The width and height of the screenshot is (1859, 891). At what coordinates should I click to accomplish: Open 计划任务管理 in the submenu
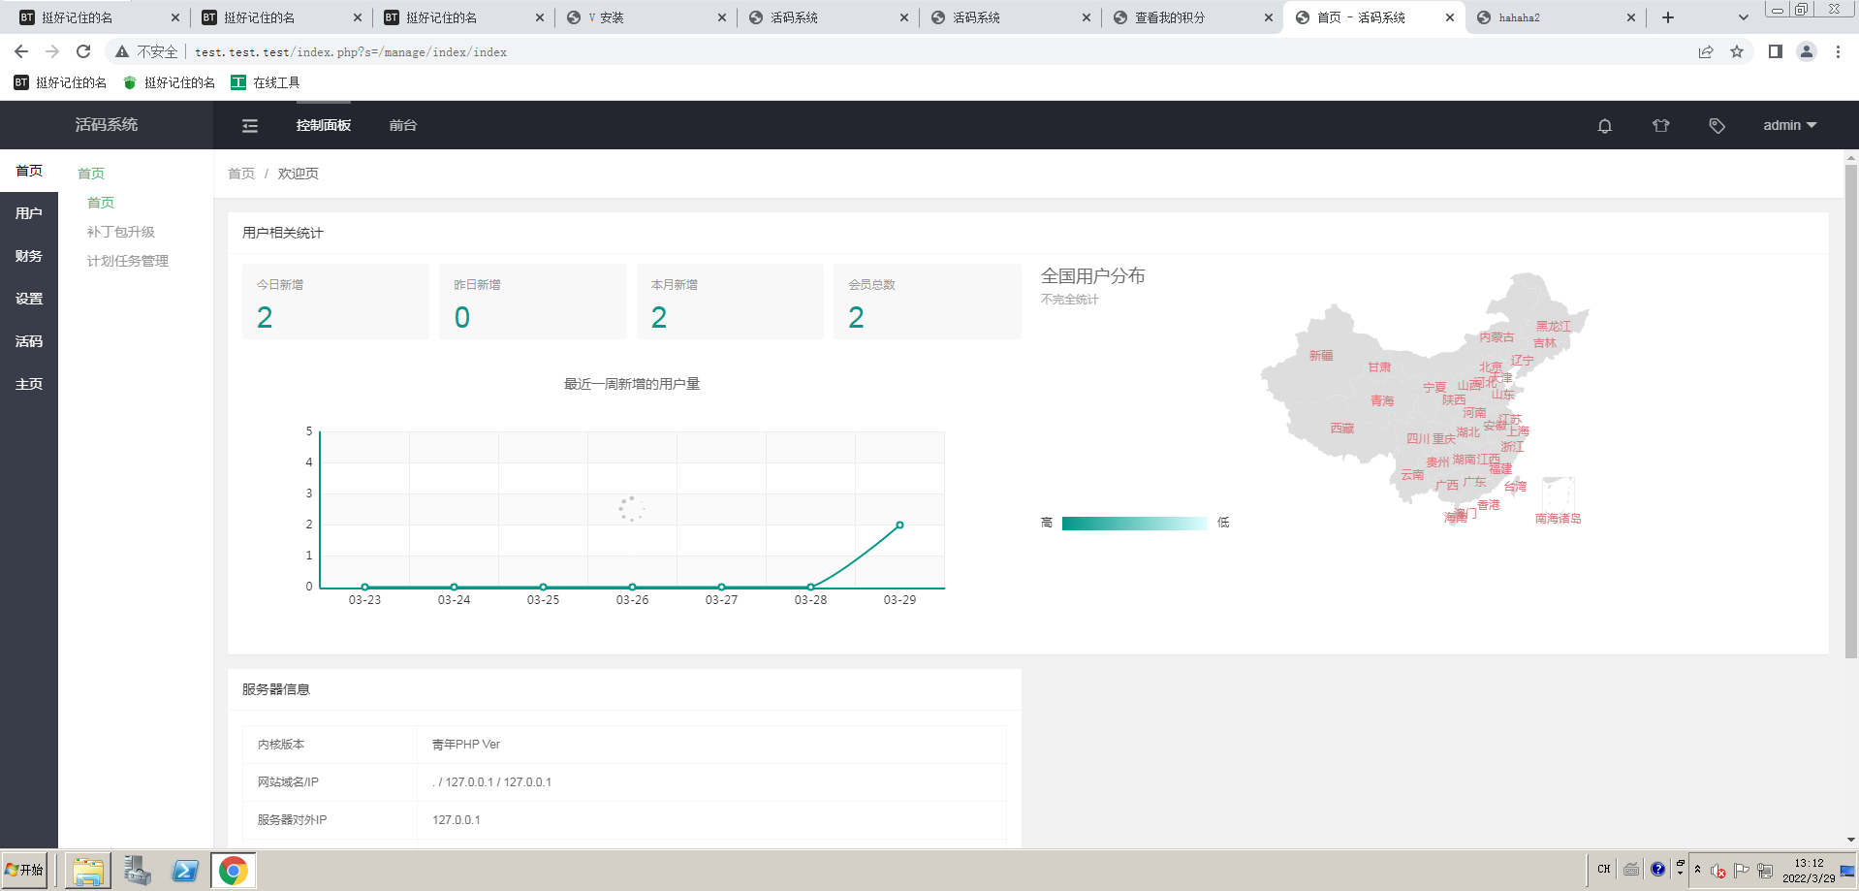pos(128,261)
